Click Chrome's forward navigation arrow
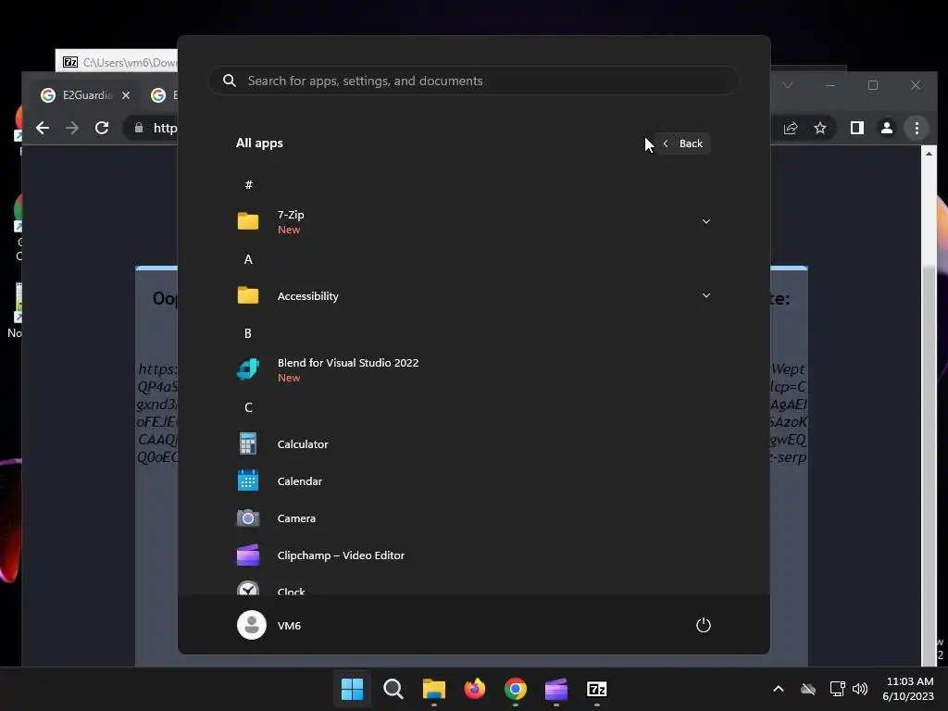 [x=72, y=128]
